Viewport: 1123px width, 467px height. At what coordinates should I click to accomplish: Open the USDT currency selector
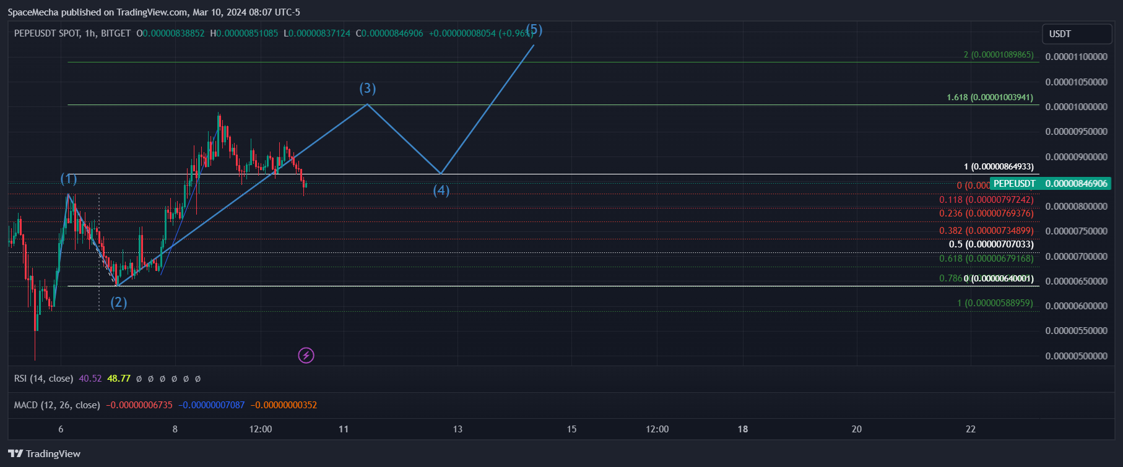(1077, 33)
